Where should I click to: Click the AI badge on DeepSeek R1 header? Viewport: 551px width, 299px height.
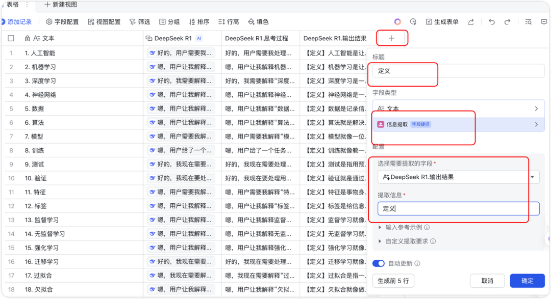point(199,38)
